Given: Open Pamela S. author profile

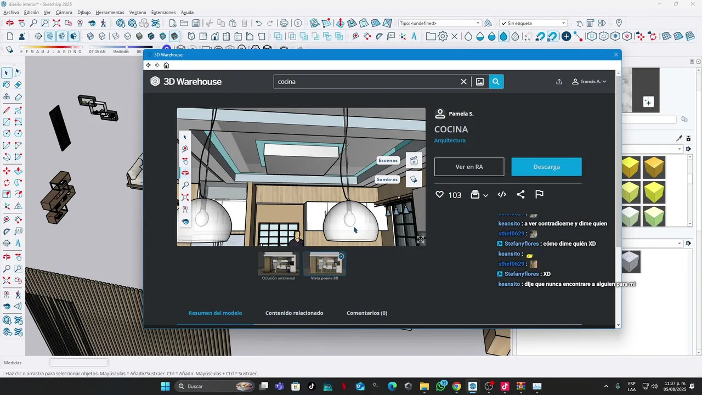Looking at the screenshot, I should (x=461, y=114).
